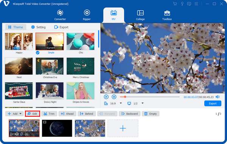Remove first clip with its X icon
The width and height of the screenshot is (227, 144).
(x=36, y=122)
